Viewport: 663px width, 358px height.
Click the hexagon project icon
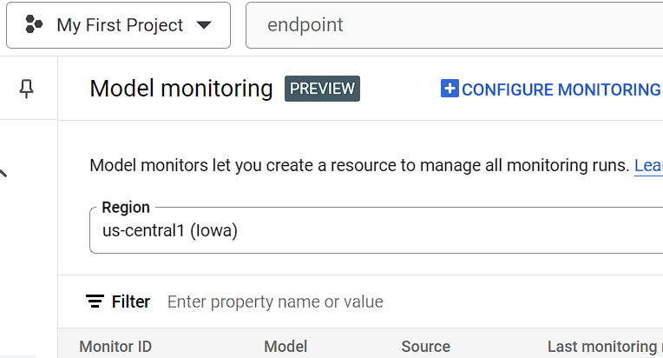point(35,25)
